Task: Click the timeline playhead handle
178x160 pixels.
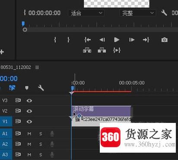Action: tap(73, 88)
